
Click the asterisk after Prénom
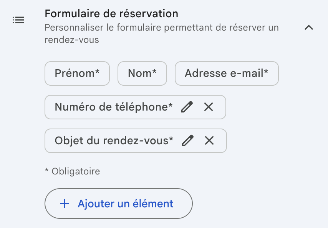[x=98, y=72]
